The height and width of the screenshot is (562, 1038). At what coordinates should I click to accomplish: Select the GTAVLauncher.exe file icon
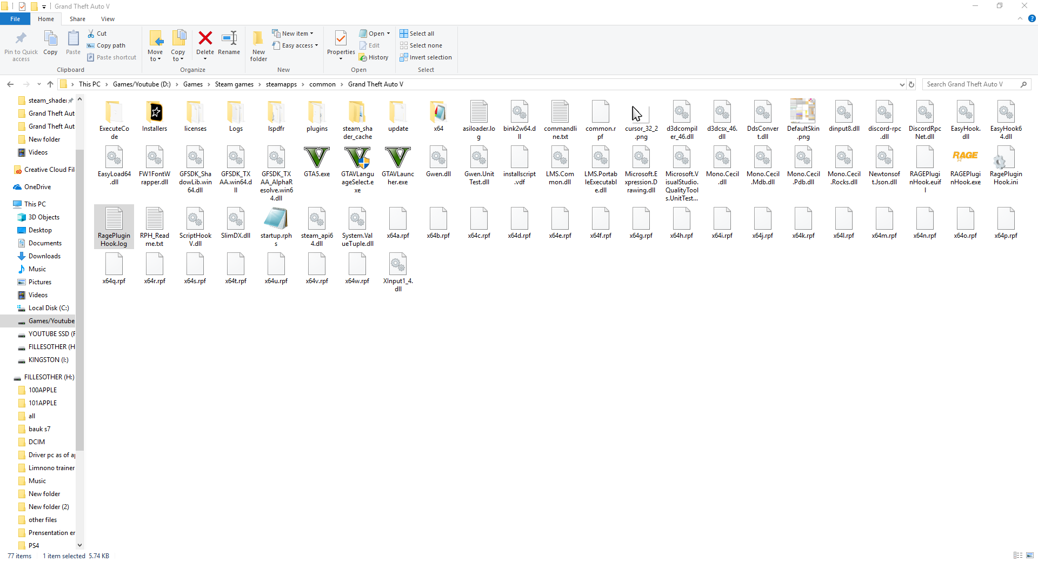[398, 157]
